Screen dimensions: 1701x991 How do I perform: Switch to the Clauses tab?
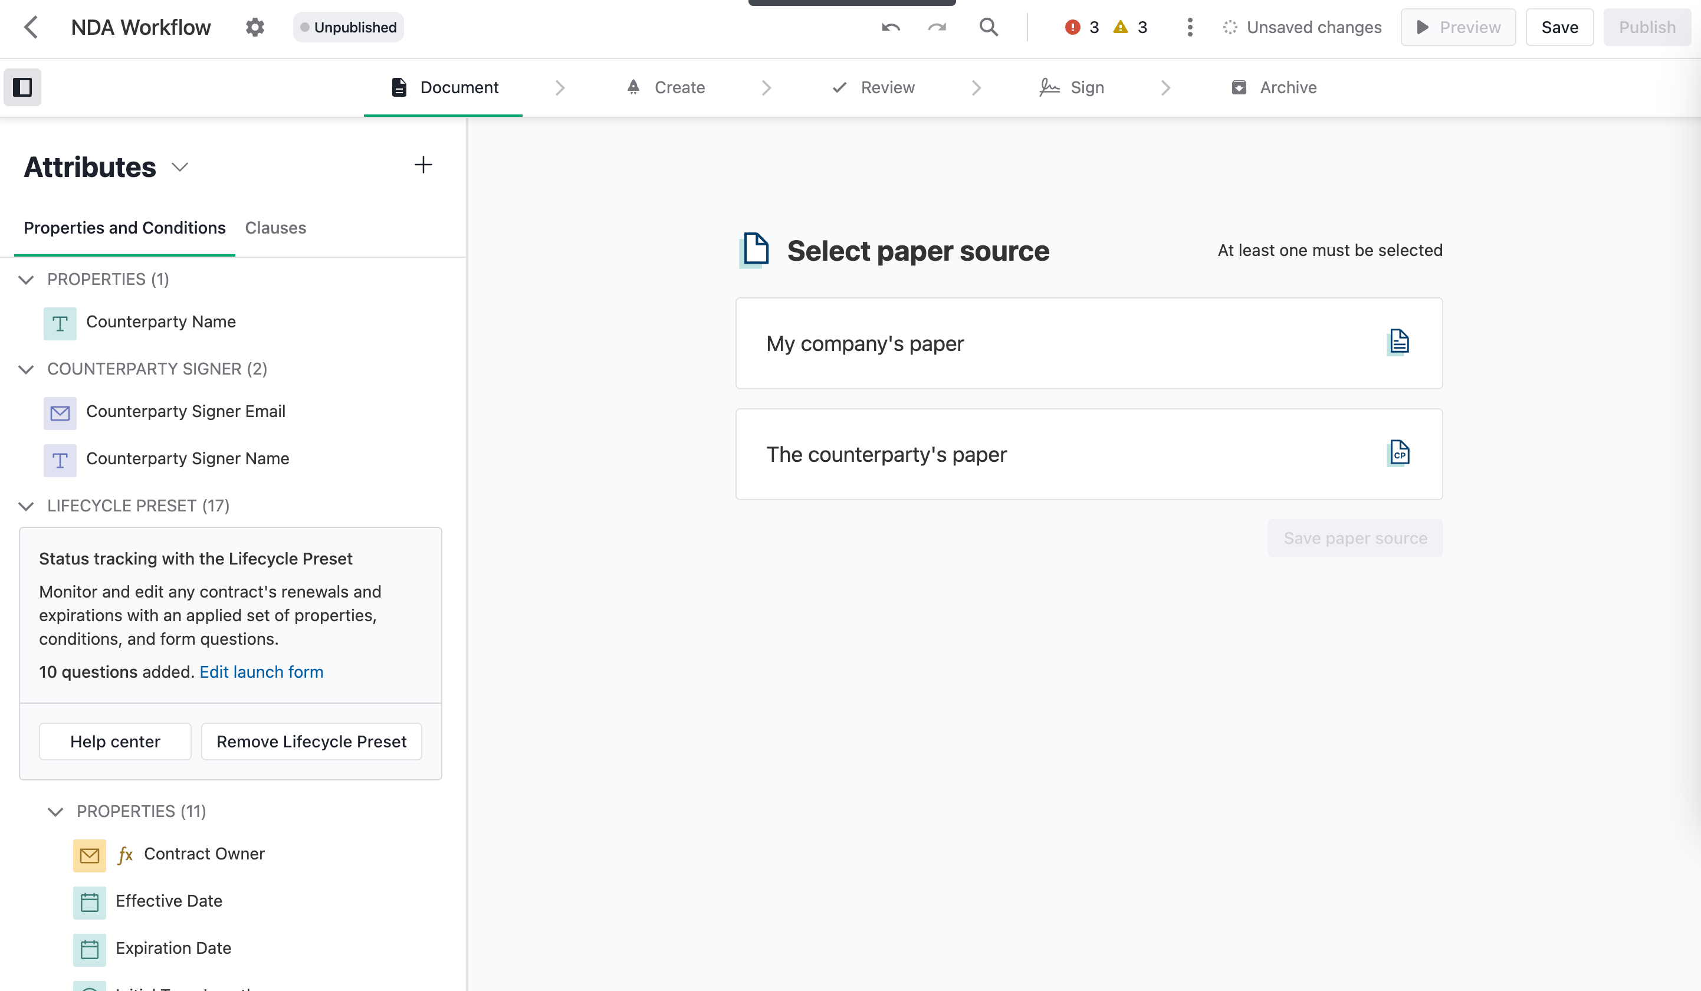tap(275, 228)
